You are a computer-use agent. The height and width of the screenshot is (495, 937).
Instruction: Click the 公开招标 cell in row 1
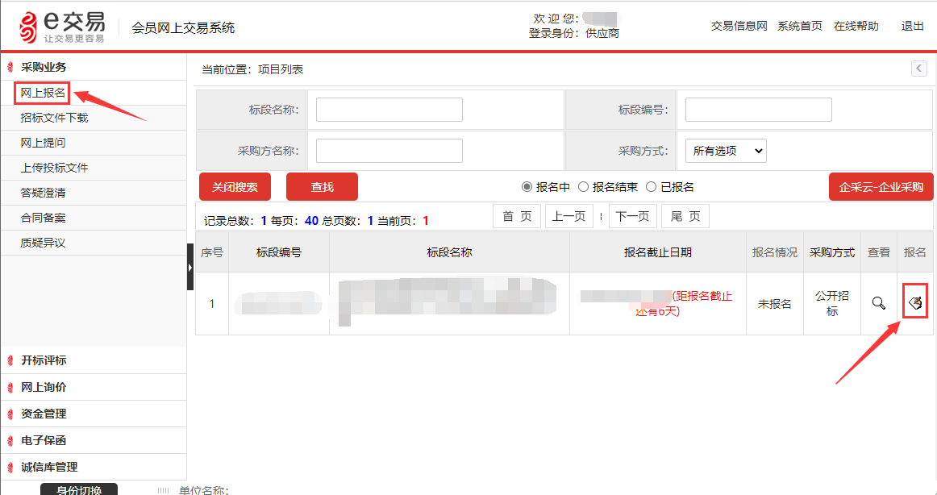(832, 303)
